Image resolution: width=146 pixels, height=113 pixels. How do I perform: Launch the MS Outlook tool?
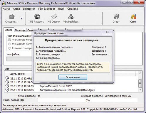coord(54,18)
